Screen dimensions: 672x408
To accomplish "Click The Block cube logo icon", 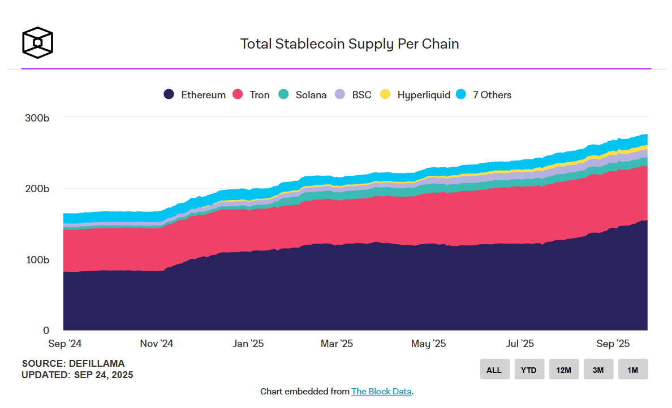I will 37,42.
